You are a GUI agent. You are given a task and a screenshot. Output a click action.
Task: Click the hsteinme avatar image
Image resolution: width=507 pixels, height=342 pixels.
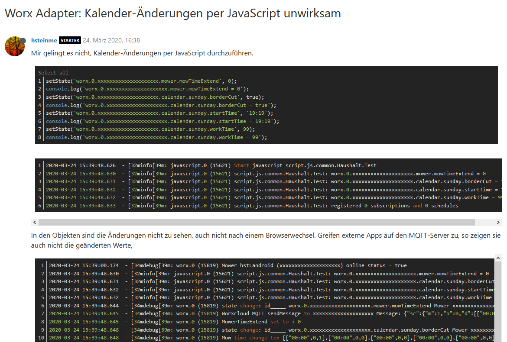pos(15,46)
